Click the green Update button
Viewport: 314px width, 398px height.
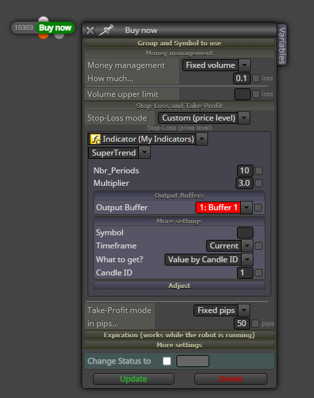pos(134,379)
